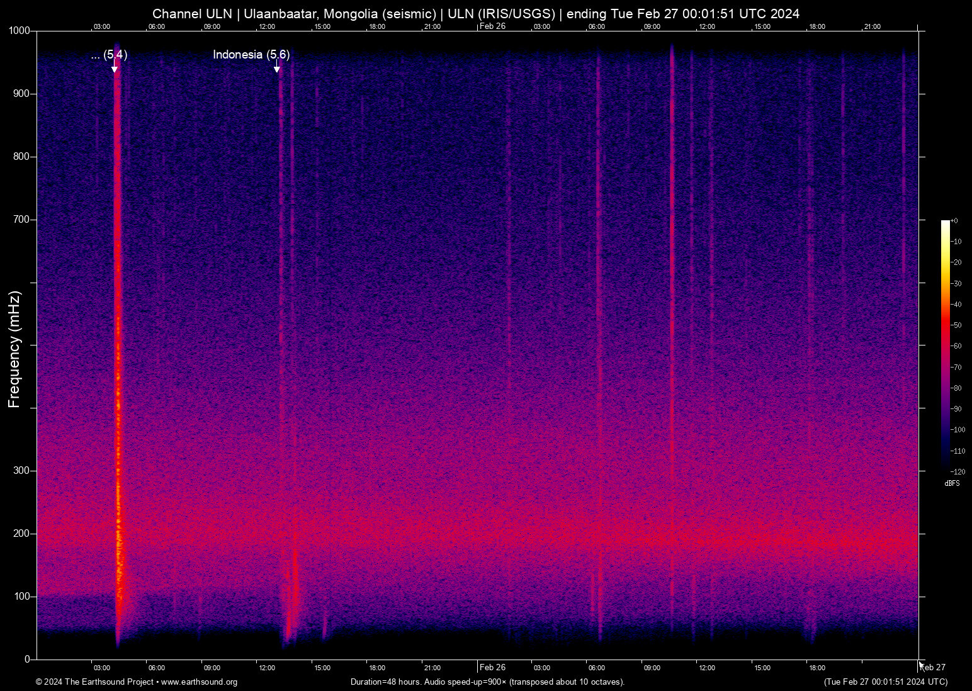Open the www.earthsound.org link

click(199, 682)
